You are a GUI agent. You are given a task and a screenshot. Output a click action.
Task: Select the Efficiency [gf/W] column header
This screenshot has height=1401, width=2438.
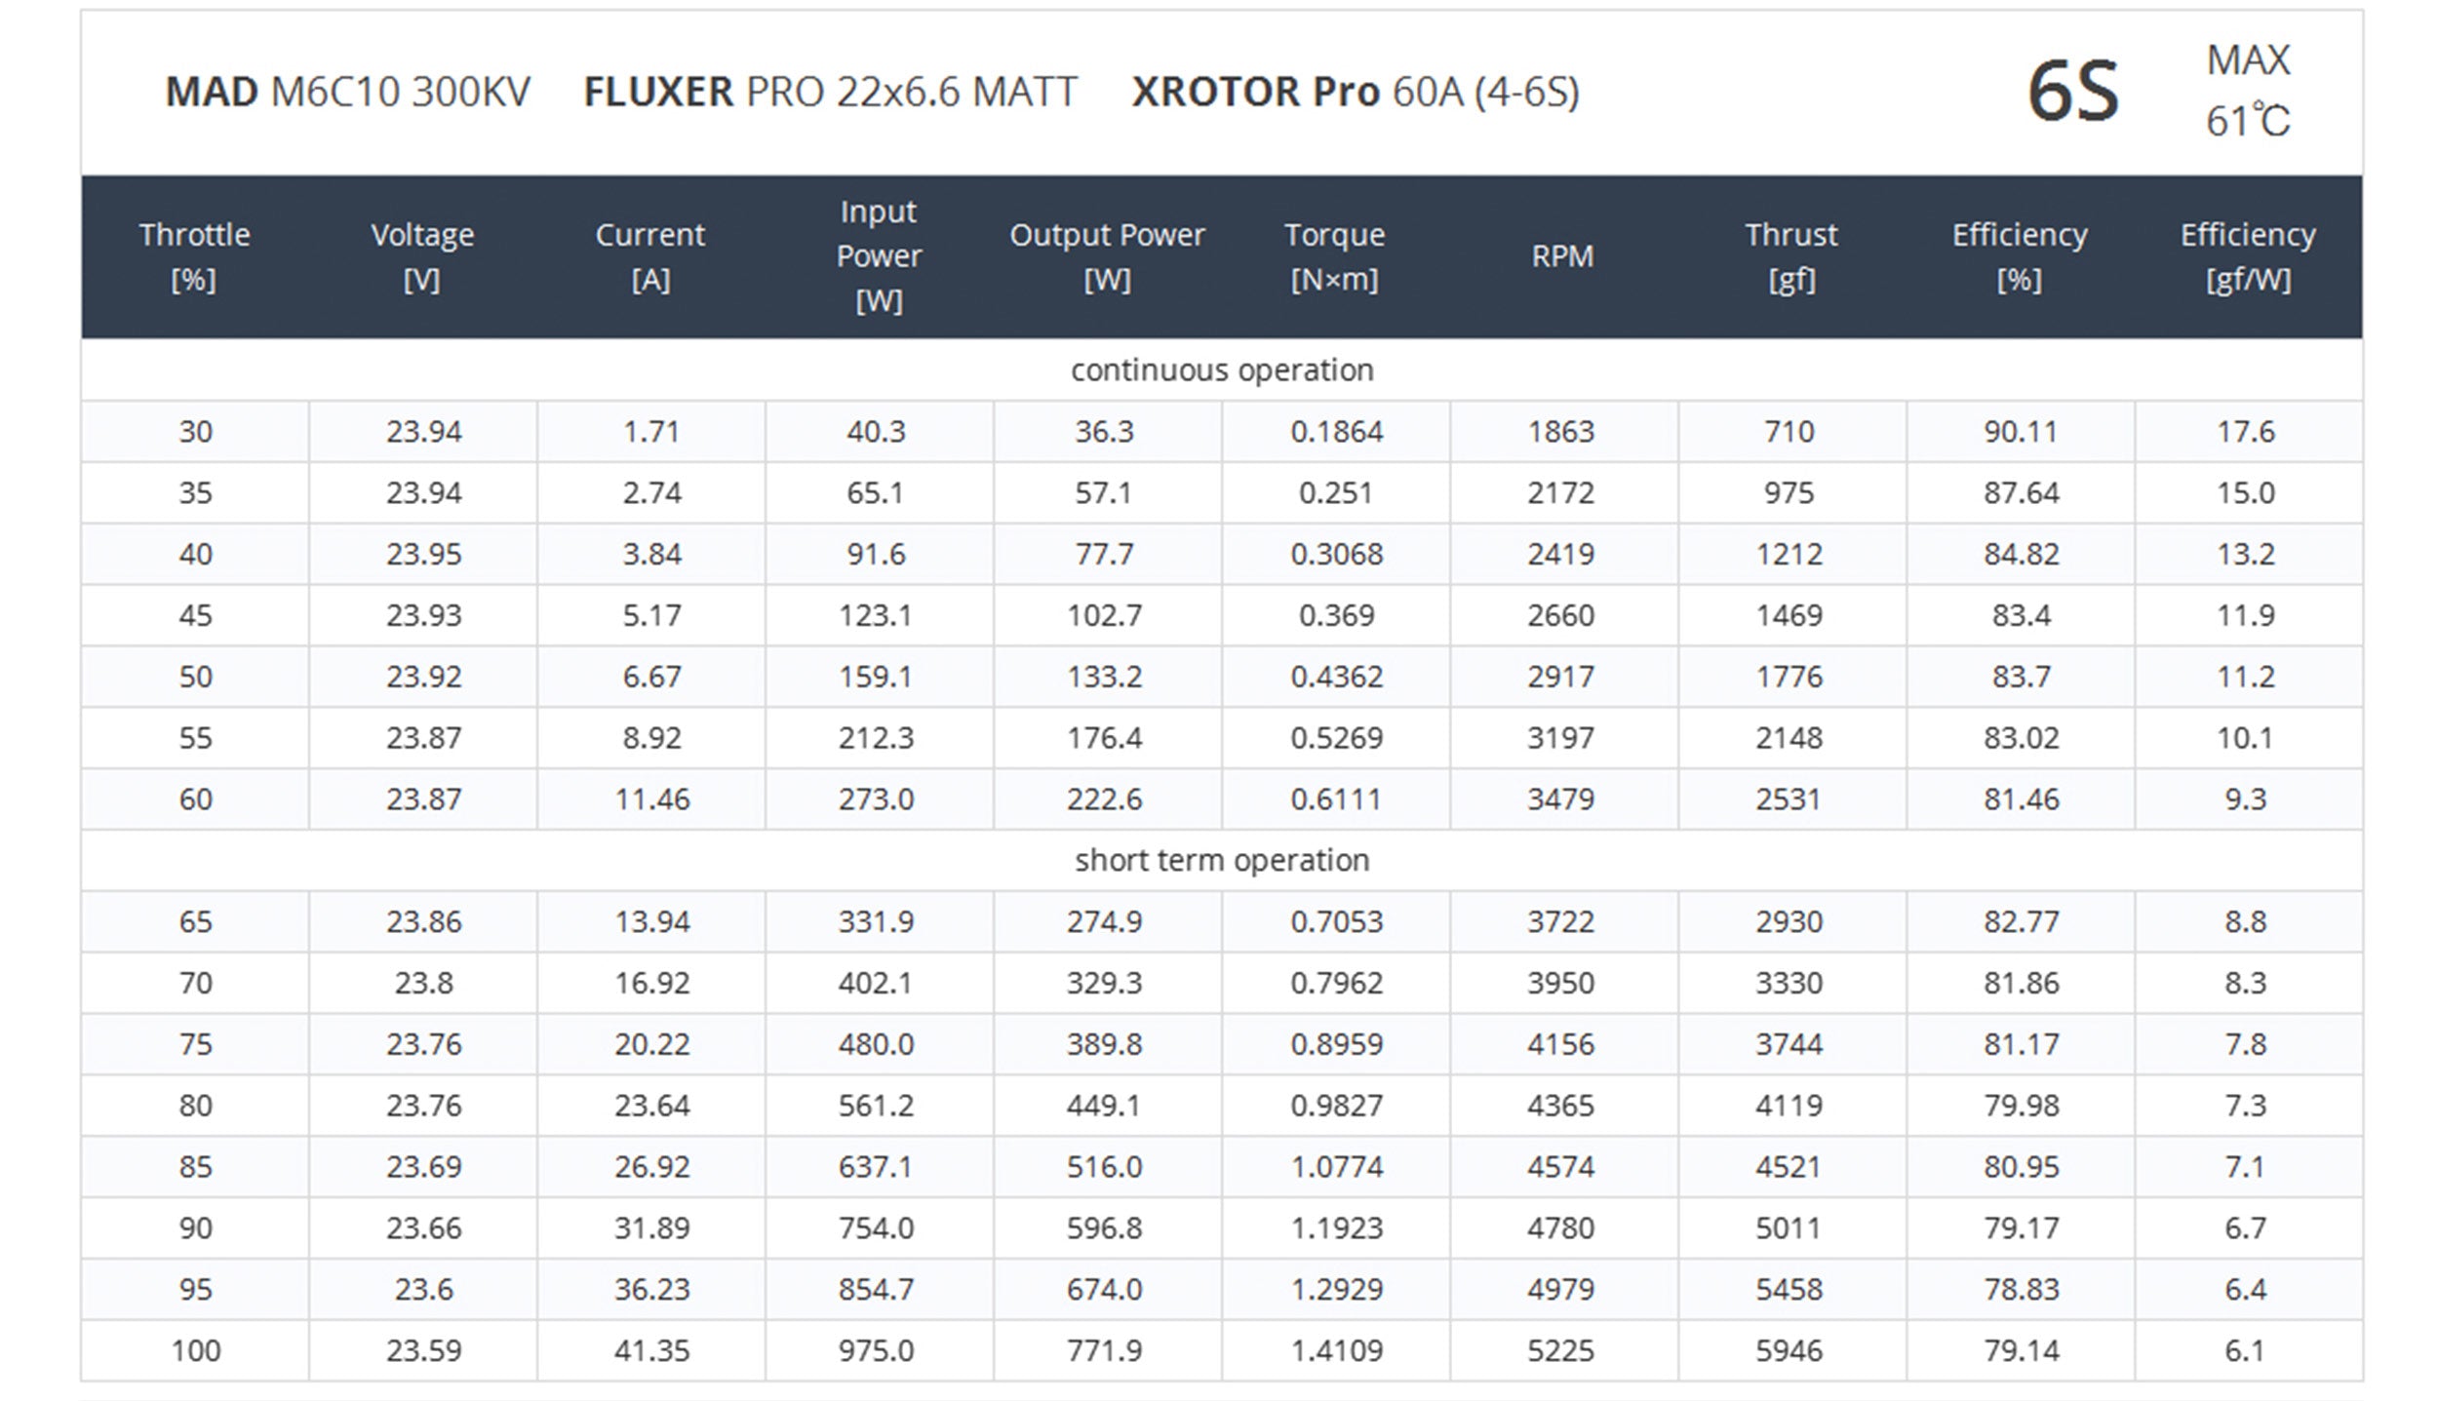[2248, 256]
